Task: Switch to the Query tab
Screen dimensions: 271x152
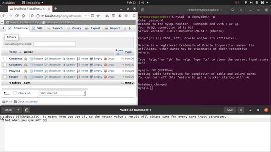Action: click(x=75, y=28)
